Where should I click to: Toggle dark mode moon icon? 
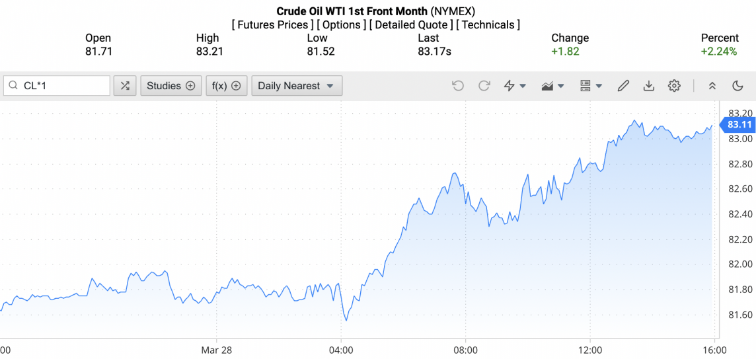(x=738, y=86)
